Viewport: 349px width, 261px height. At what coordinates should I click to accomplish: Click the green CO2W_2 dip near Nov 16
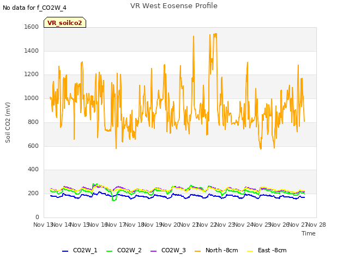click(x=114, y=200)
